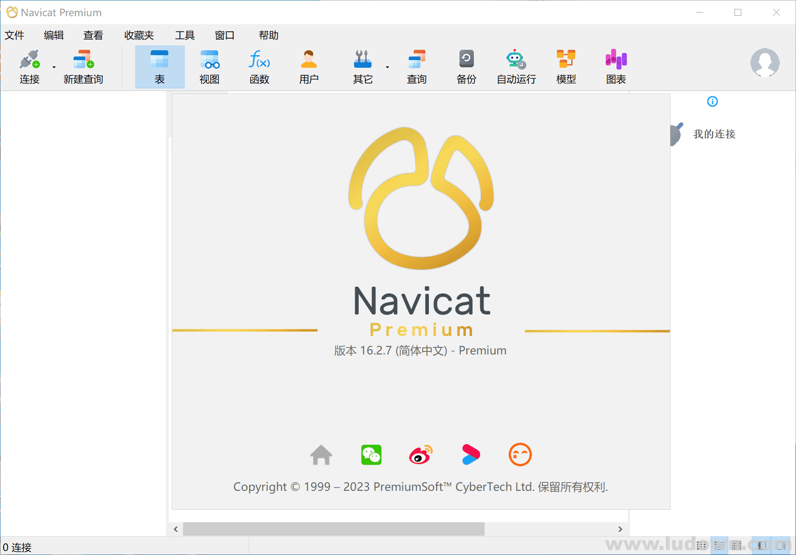Minimize the Navicat Premium window
This screenshot has height=555, width=796.
(700, 13)
